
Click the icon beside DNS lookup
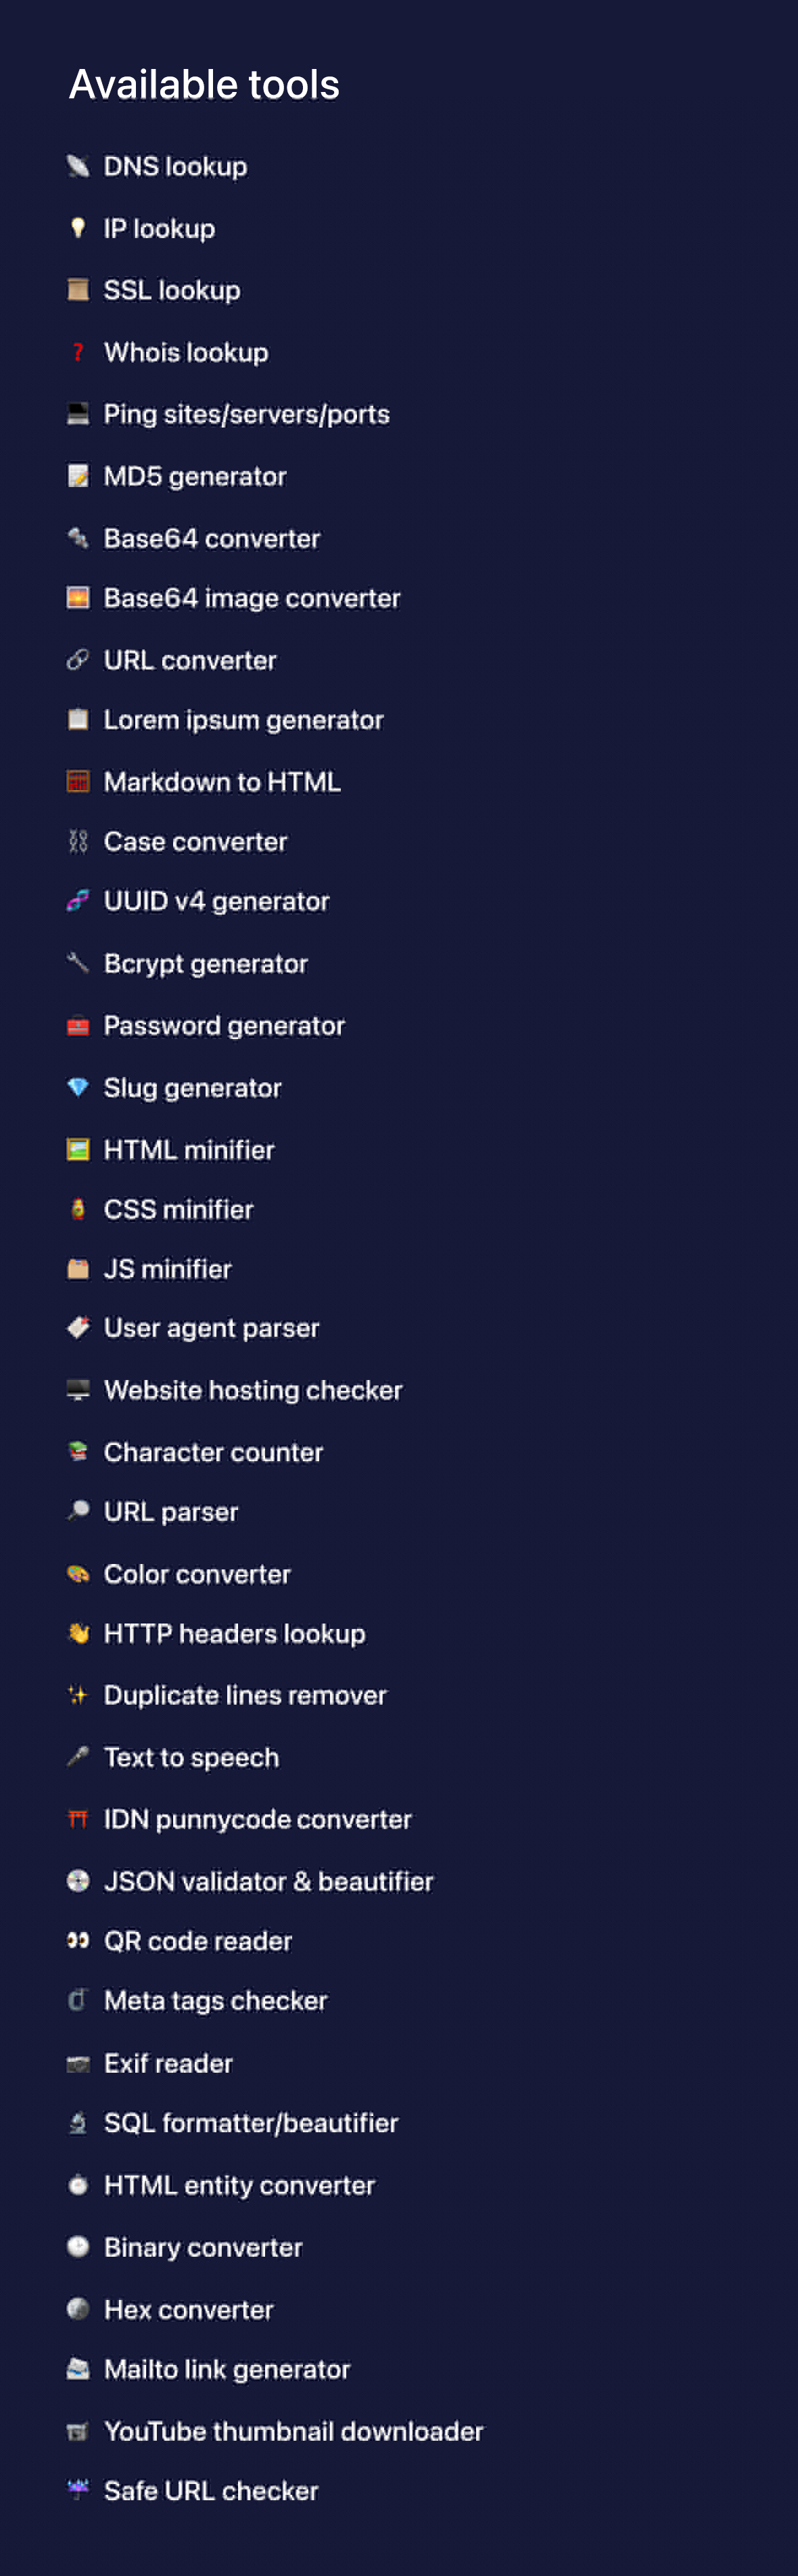(x=78, y=166)
